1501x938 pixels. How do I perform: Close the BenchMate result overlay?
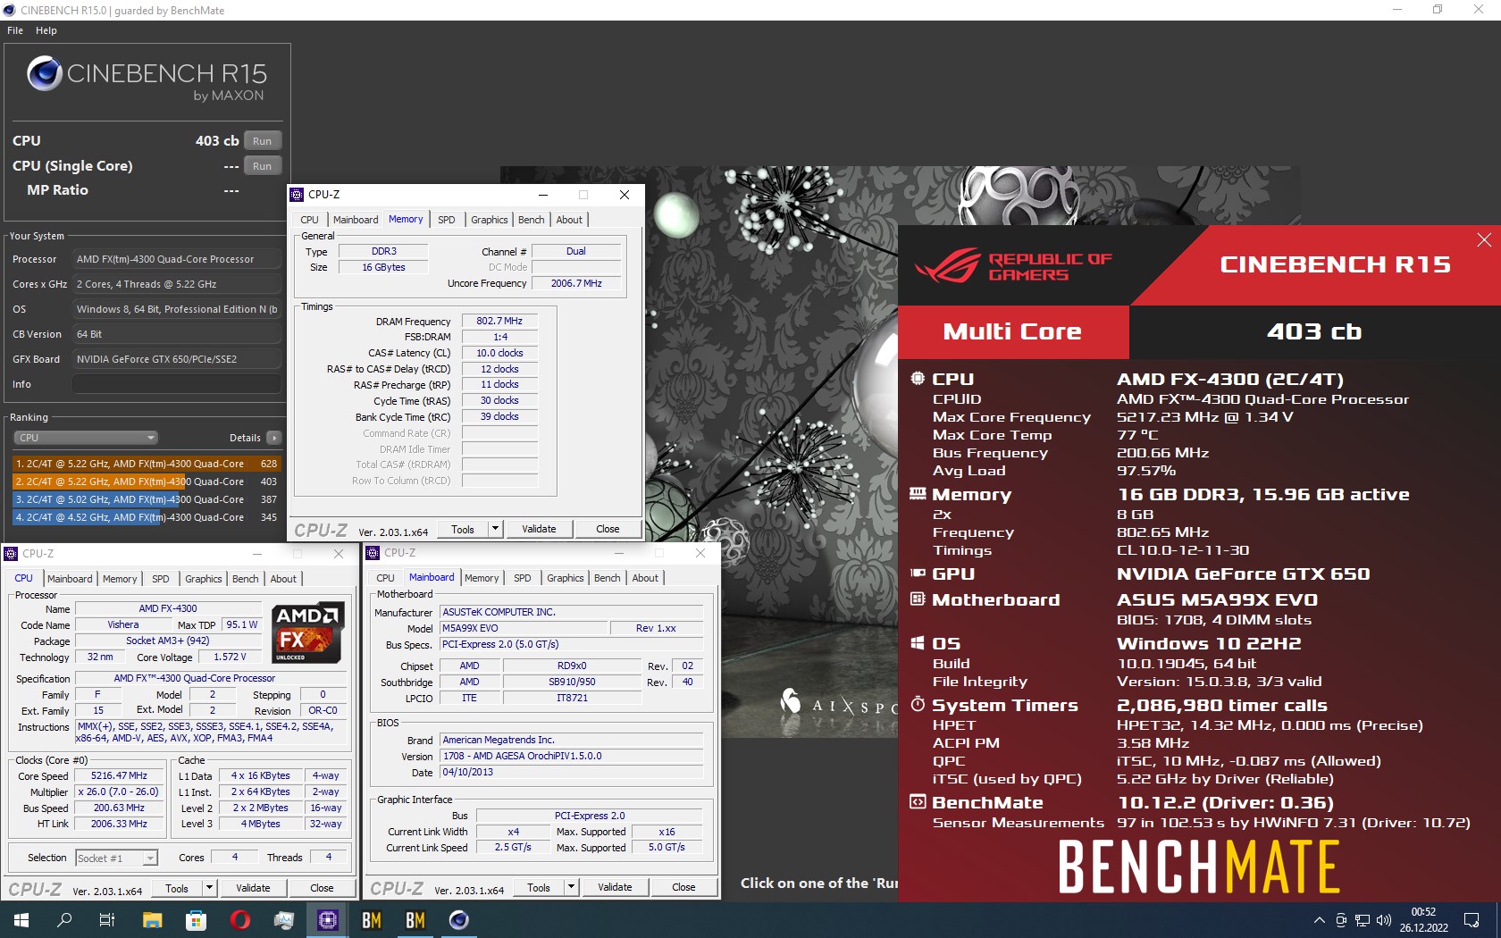(1484, 239)
